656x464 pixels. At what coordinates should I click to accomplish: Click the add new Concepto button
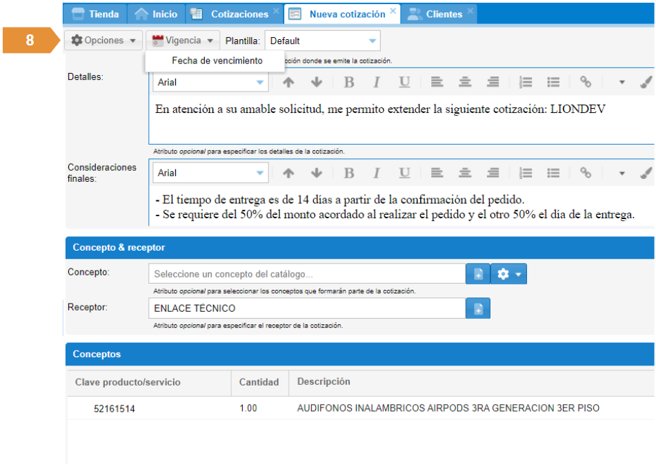click(x=478, y=274)
